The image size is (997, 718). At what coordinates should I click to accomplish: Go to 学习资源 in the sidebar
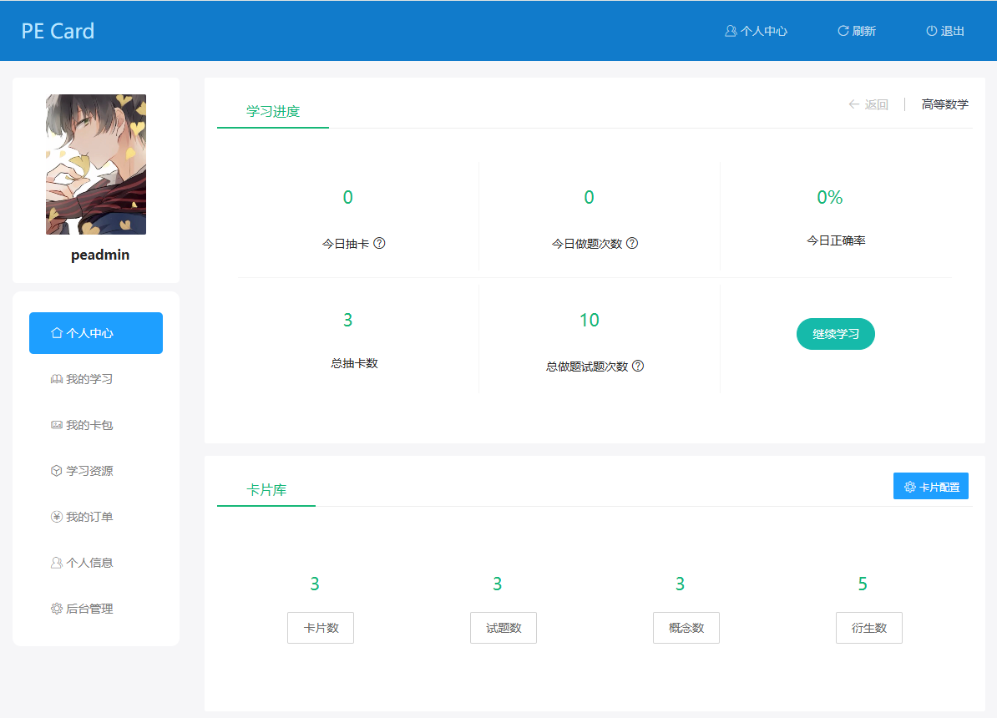(89, 471)
